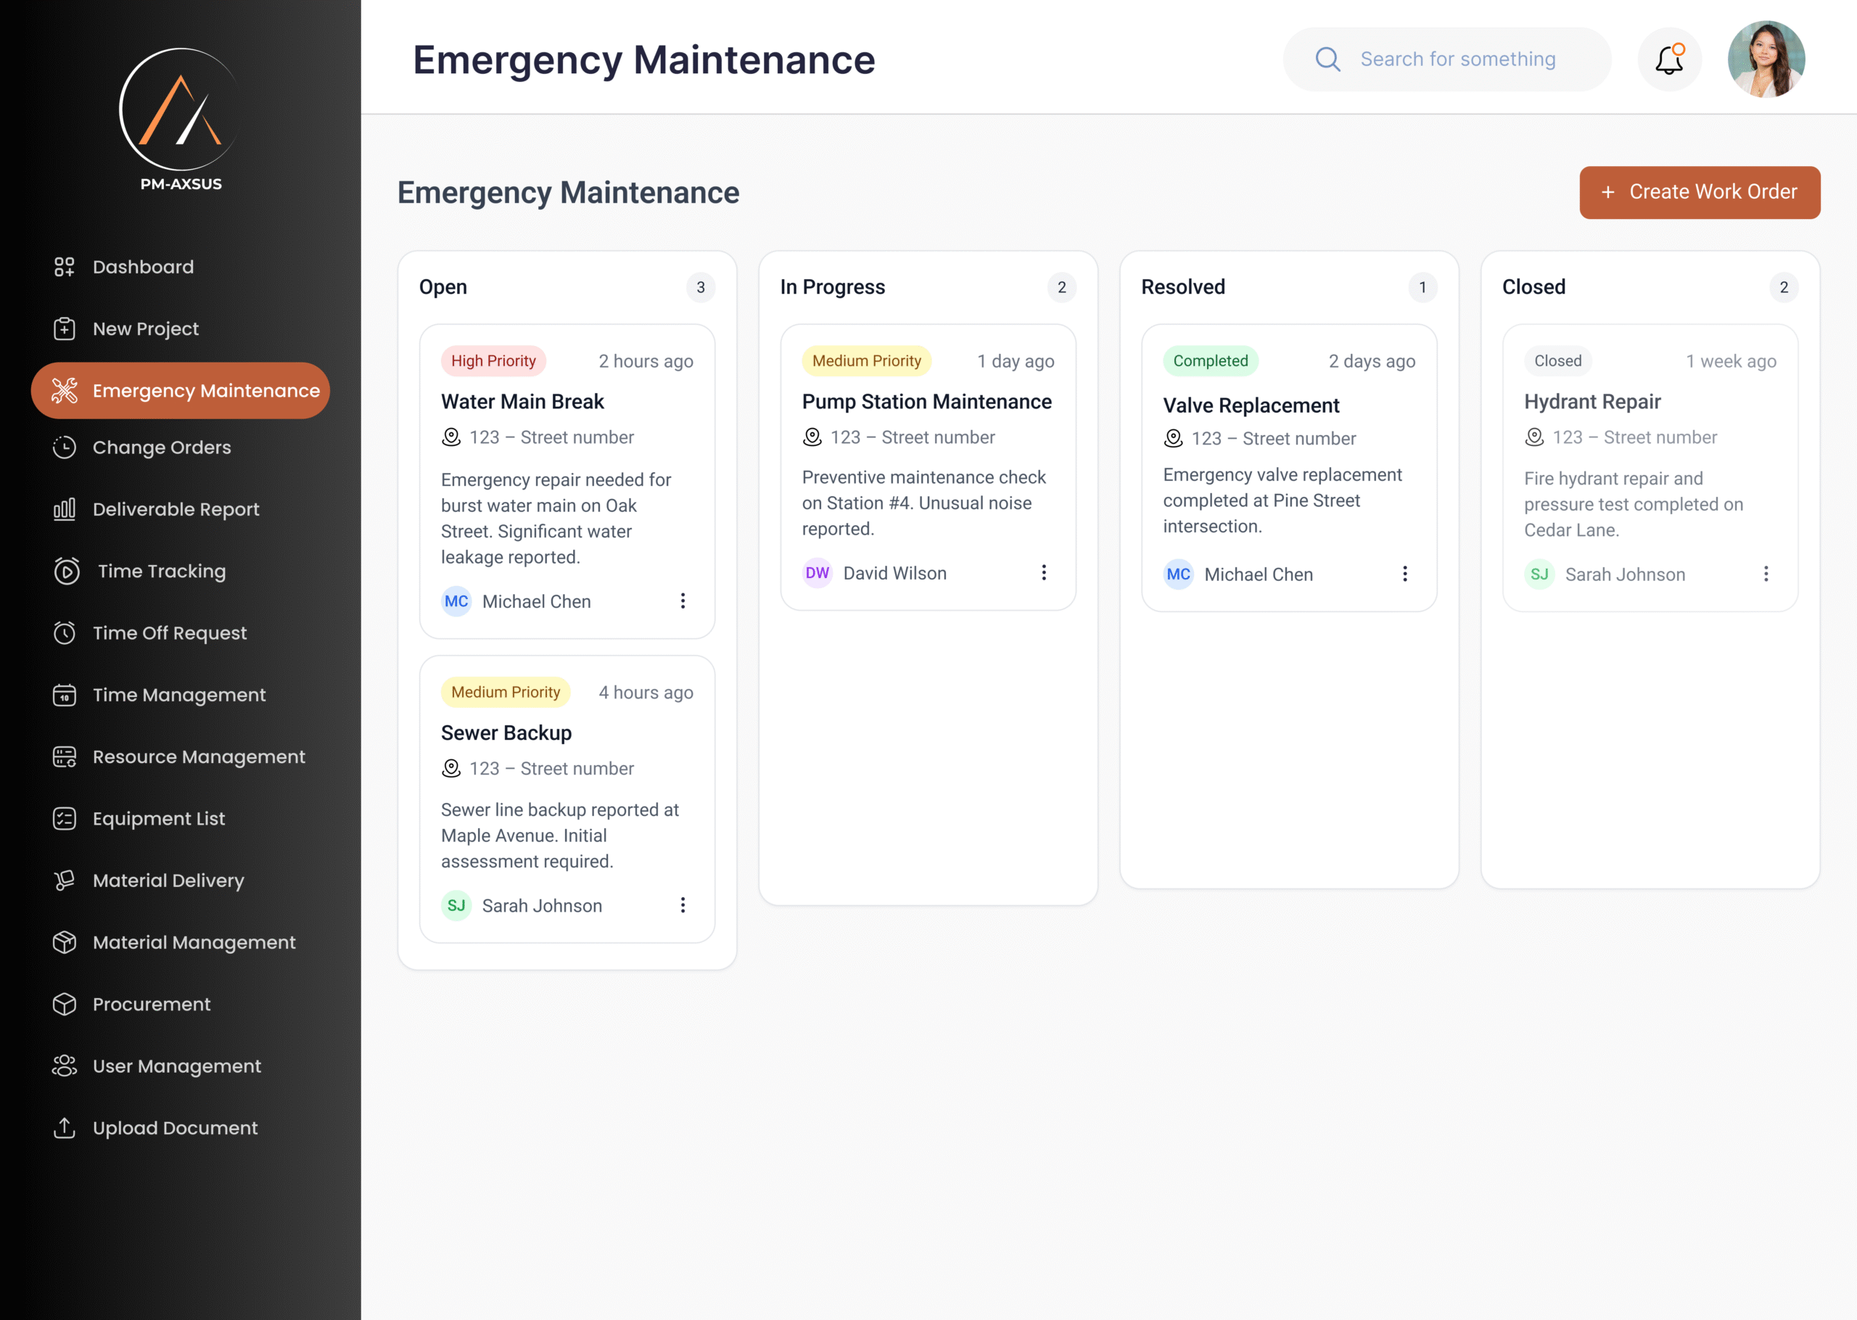Go to Change Orders in sidebar
Viewport: 1857px width, 1320px height.
[x=161, y=447]
